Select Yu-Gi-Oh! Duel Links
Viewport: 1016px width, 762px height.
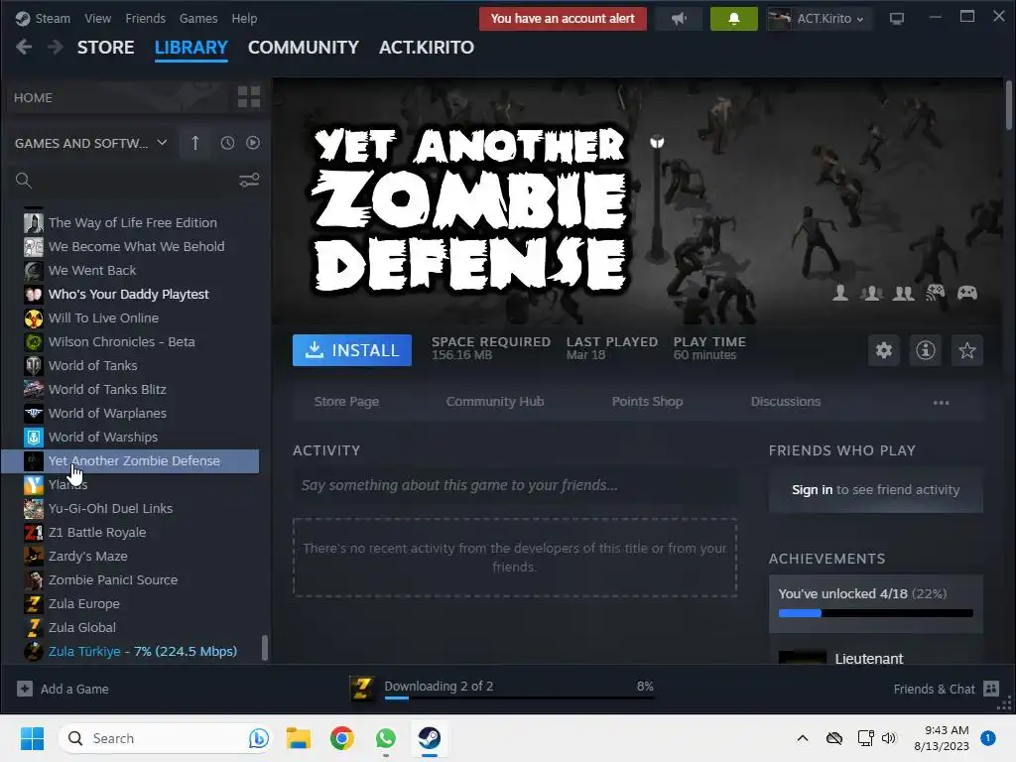(x=130, y=508)
